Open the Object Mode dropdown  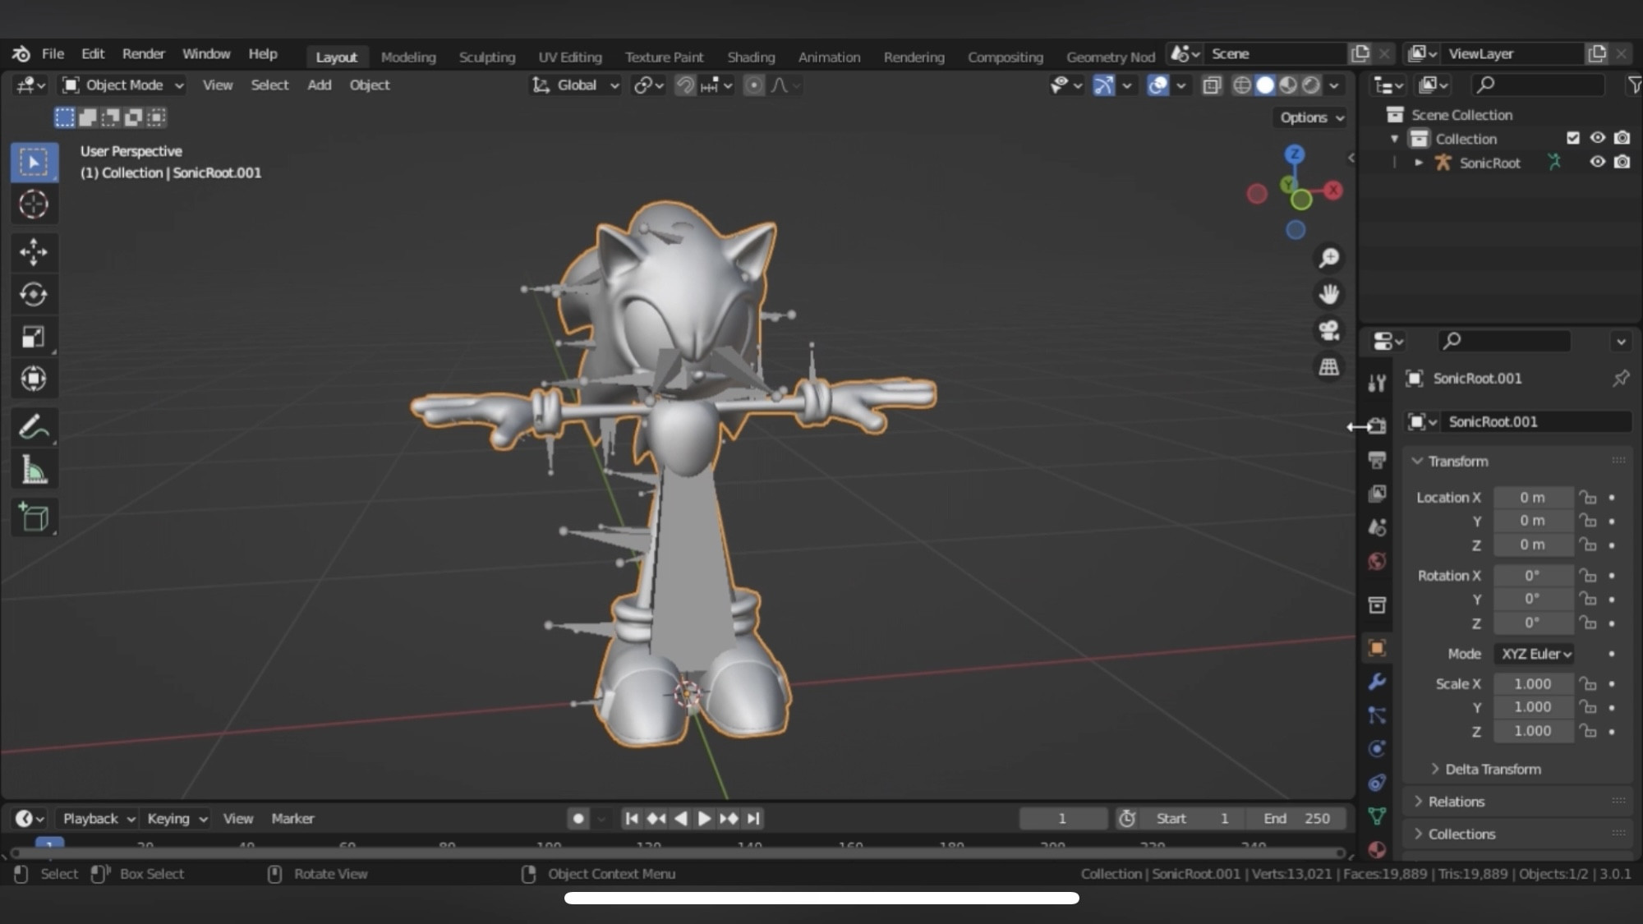(x=122, y=85)
